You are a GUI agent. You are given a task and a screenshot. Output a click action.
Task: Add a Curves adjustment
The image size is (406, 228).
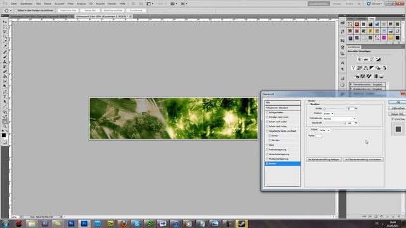tap(372, 60)
